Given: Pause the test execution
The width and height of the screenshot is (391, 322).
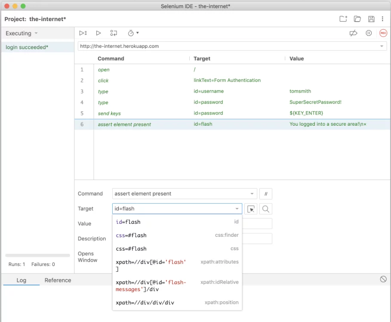Looking at the screenshot, I should click(369, 33).
